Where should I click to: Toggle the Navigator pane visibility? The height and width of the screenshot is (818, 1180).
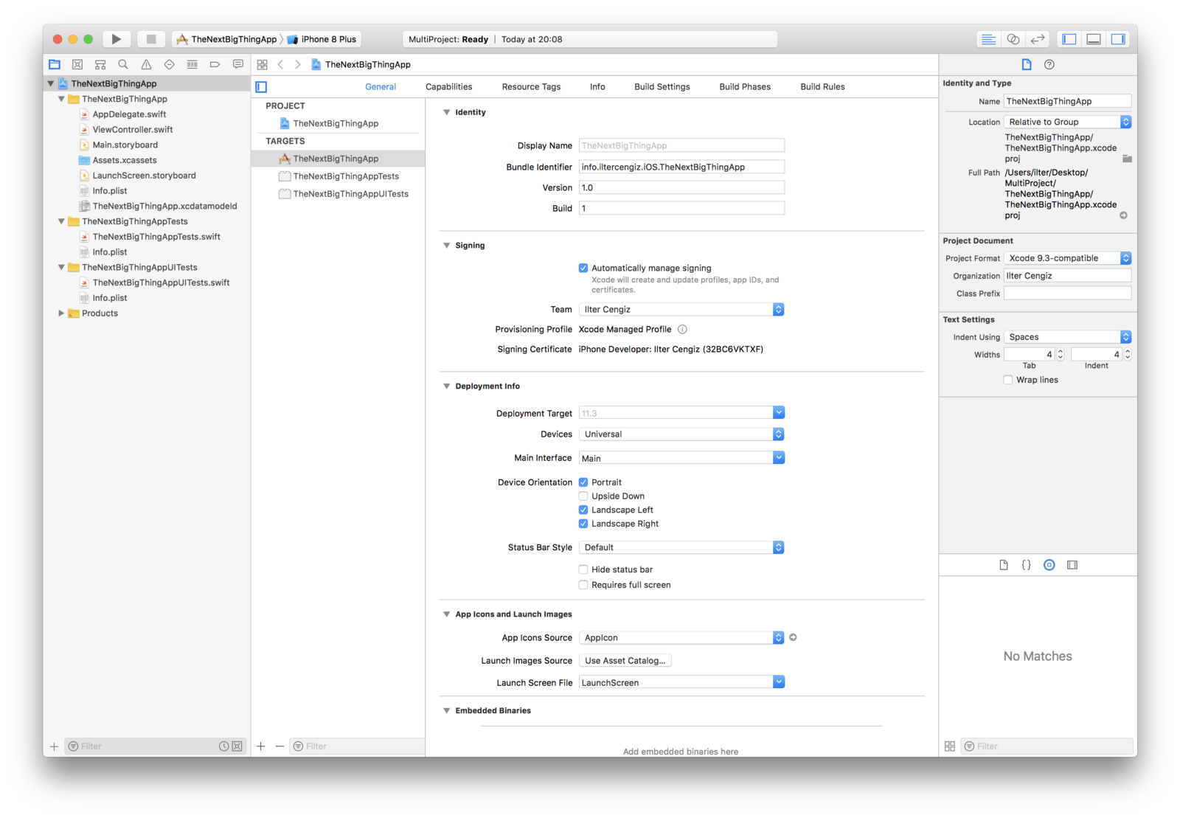click(x=1069, y=39)
